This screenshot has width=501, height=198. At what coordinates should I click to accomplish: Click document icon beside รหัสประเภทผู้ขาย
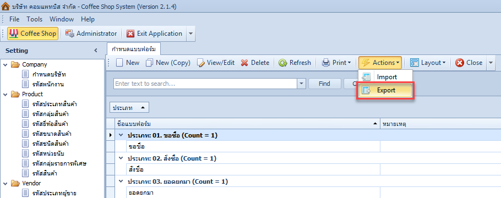pos(25,193)
